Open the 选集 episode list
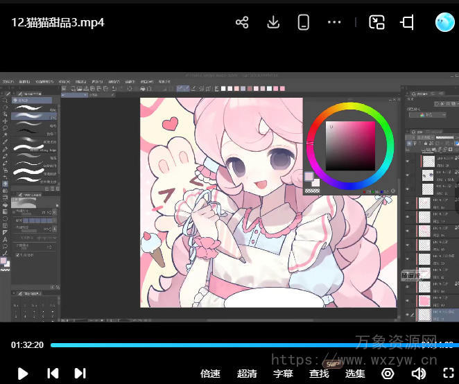 [355, 374]
